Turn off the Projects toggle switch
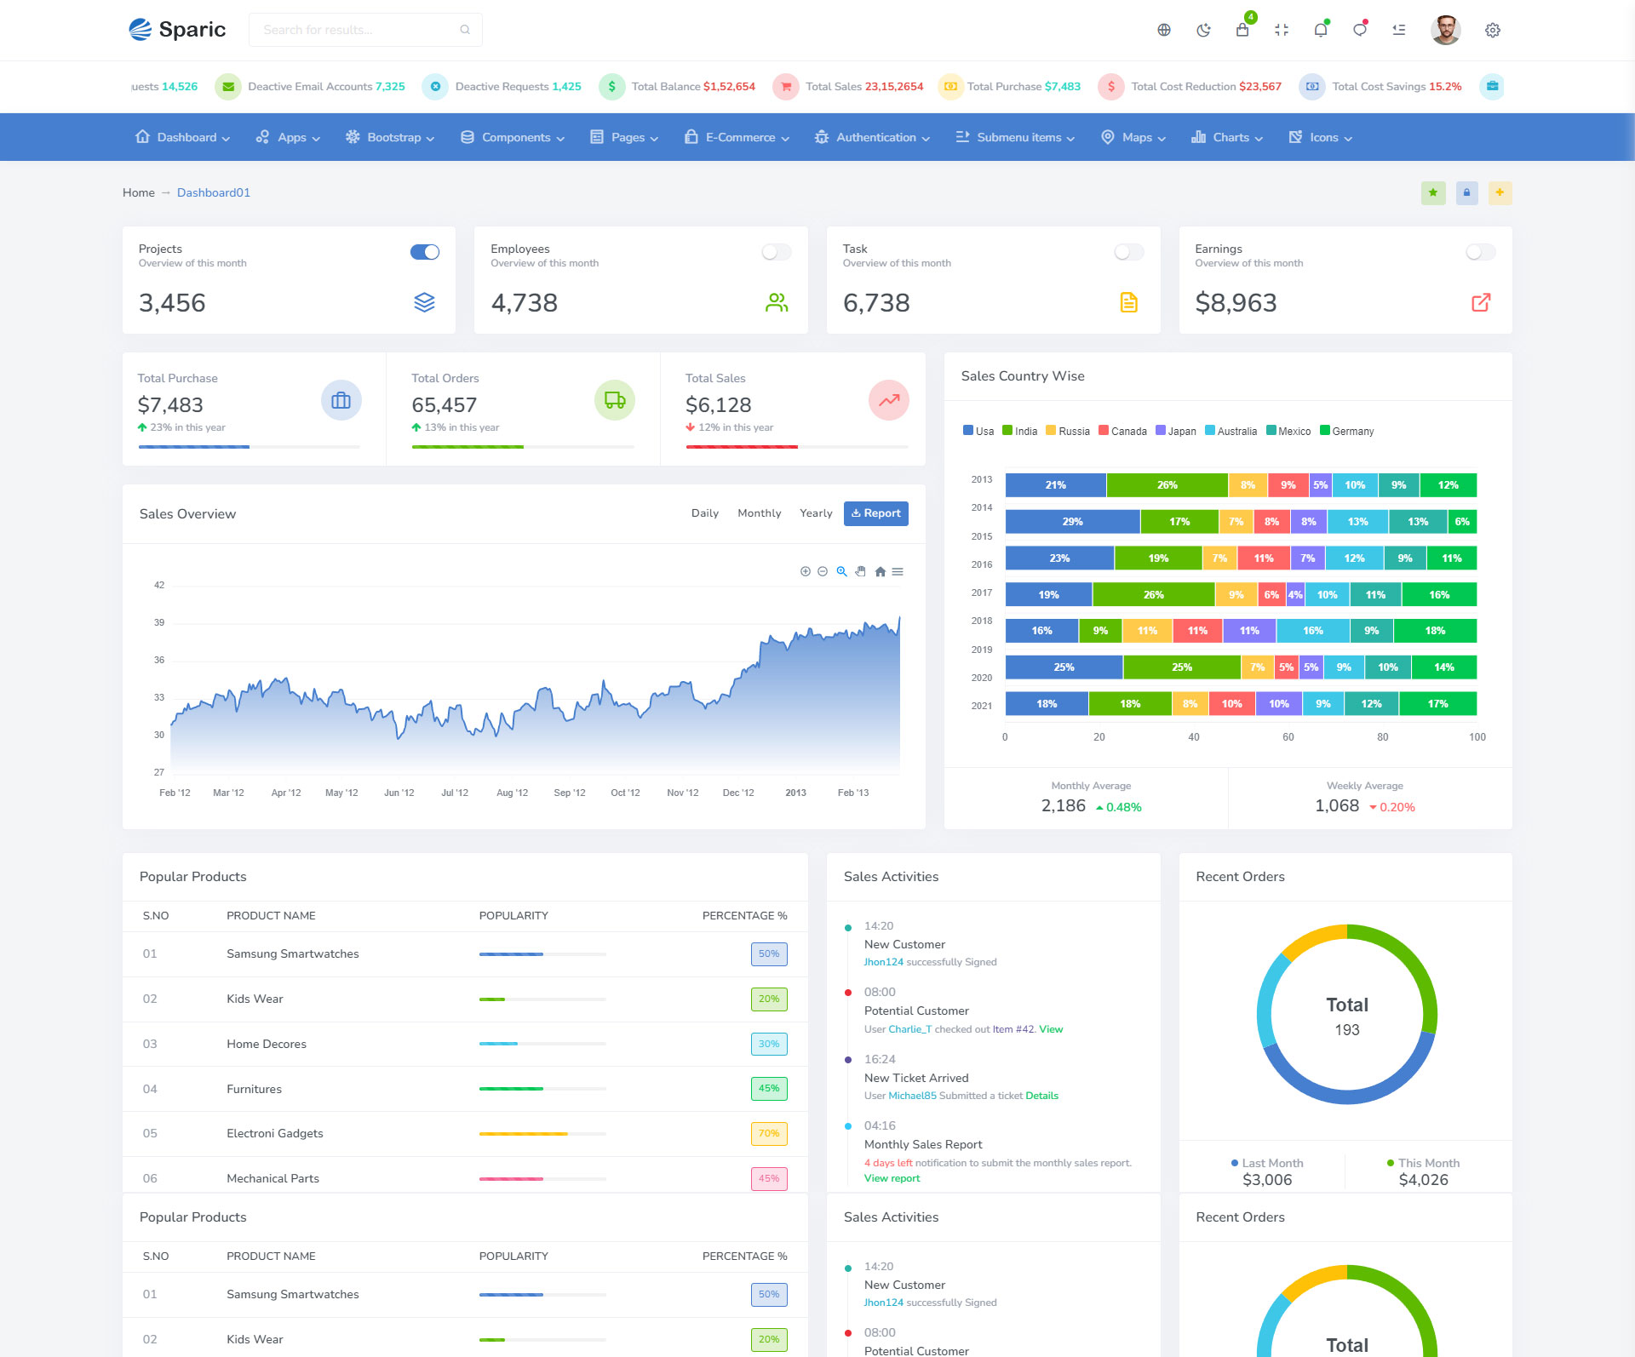Viewport: 1635px width, 1357px height. pos(424,252)
